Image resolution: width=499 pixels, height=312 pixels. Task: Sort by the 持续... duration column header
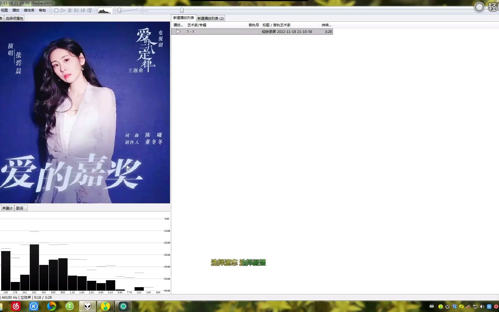[x=326, y=25]
